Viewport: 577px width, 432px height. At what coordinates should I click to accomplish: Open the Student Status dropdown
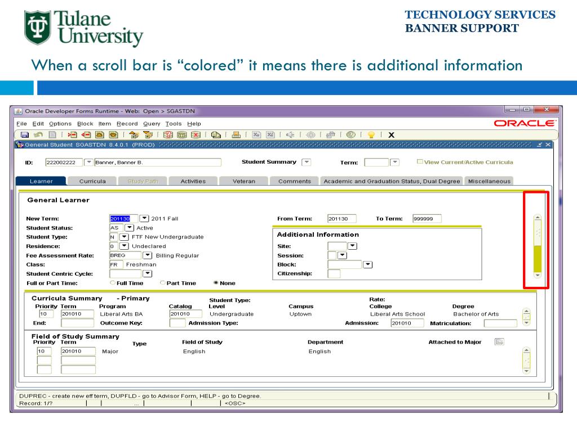point(130,228)
